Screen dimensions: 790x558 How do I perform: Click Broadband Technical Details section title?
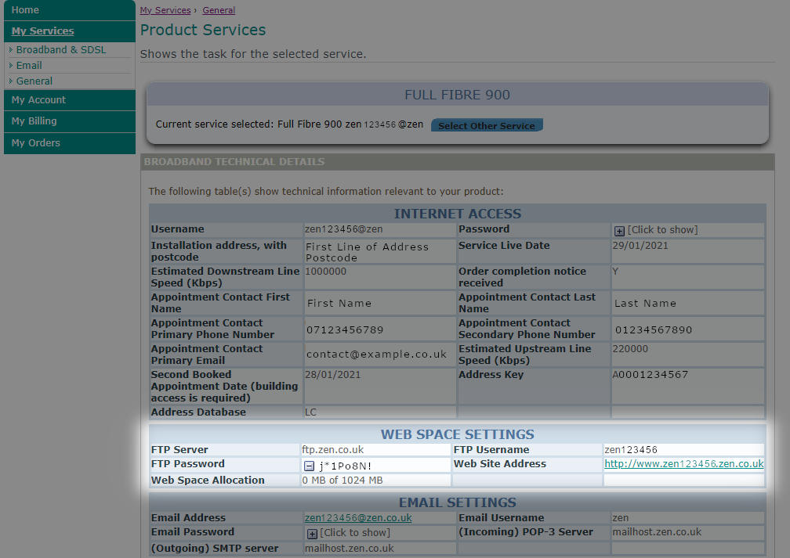234,162
